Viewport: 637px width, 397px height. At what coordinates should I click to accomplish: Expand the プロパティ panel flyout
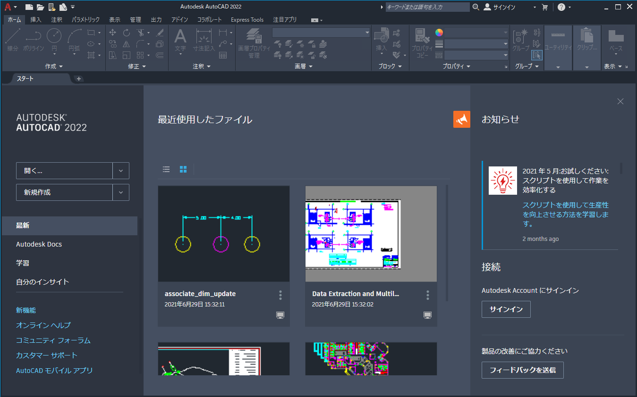(x=457, y=66)
